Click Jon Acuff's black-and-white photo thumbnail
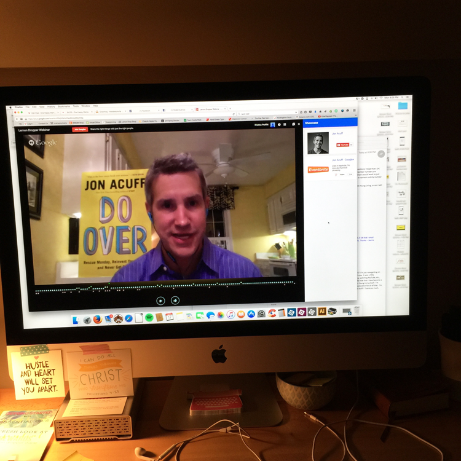The image size is (461, 461). [318, 143]
